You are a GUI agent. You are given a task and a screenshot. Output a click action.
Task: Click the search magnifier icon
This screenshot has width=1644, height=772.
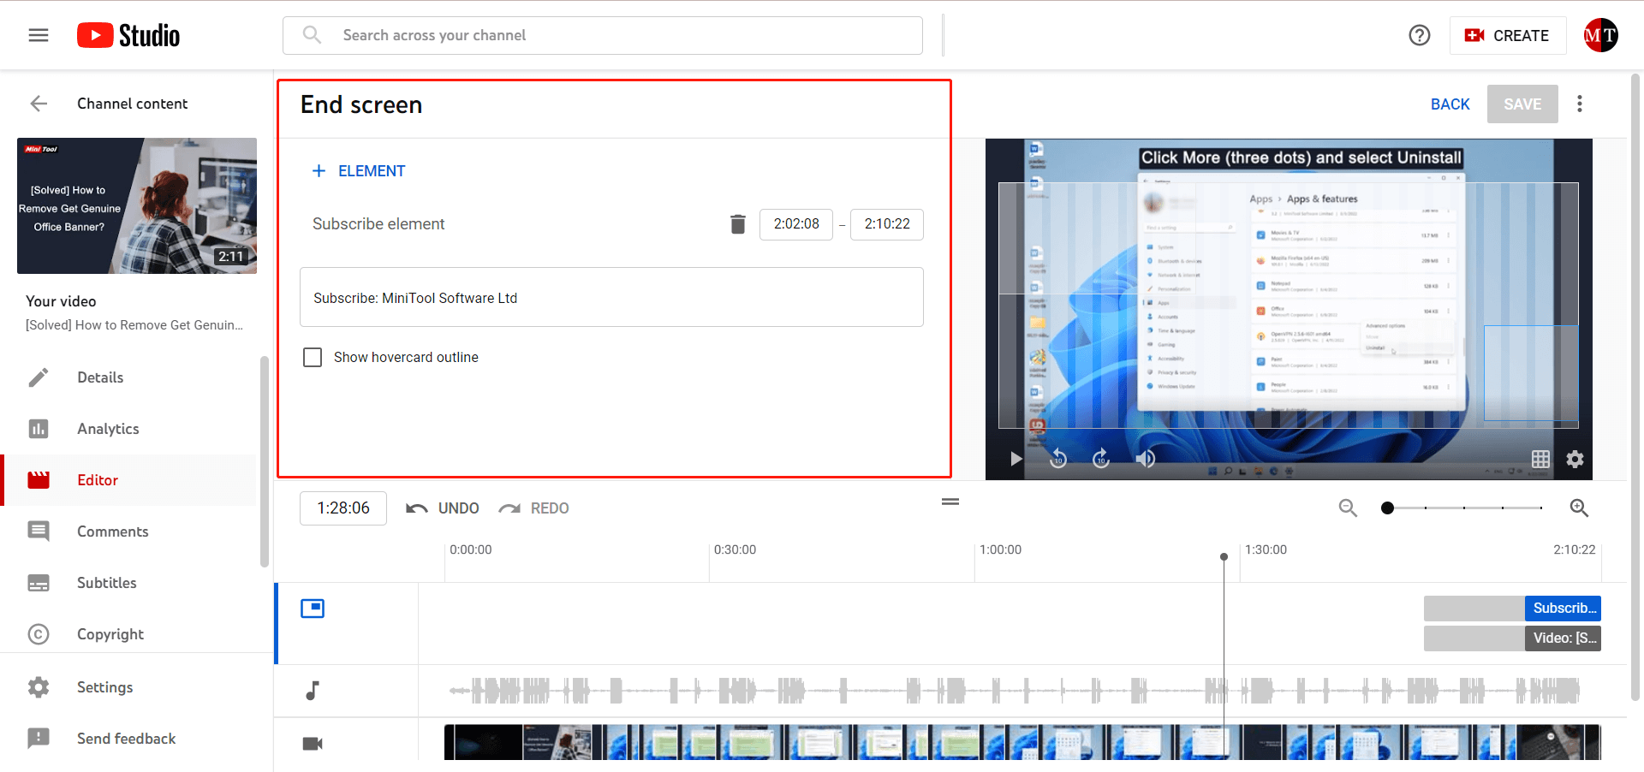pos(313,35)
